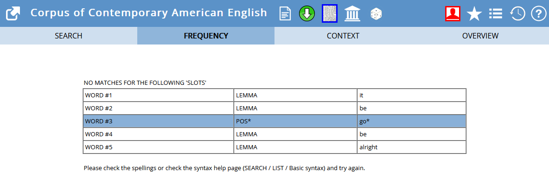Click the LEMMA cell in WORD #1 row
This screenshot has height=178, width=549.
[295, 95]
